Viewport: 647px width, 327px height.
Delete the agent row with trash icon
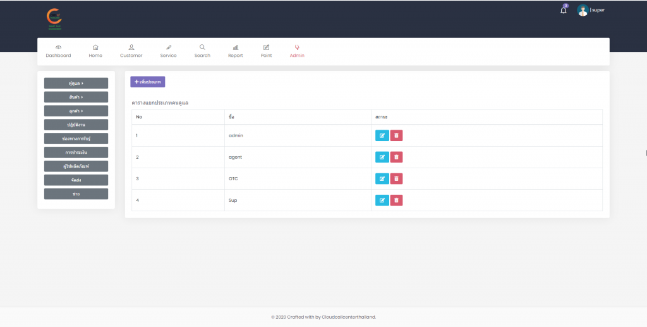point(396,157)
